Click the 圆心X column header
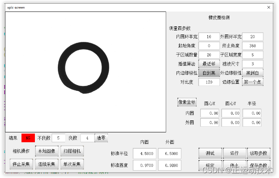The width and height of the screenshot is (279, 178). click(x=209, y=104)
